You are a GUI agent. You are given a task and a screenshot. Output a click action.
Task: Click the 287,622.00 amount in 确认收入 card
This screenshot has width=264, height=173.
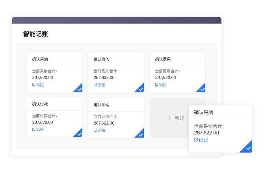point(104,77)
